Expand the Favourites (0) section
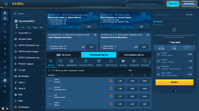Viewport: 199px width, 111px height. [x=43, y=33]
